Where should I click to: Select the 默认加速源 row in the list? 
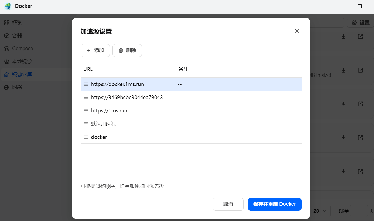pyautogui.click(x=182, y=124)
